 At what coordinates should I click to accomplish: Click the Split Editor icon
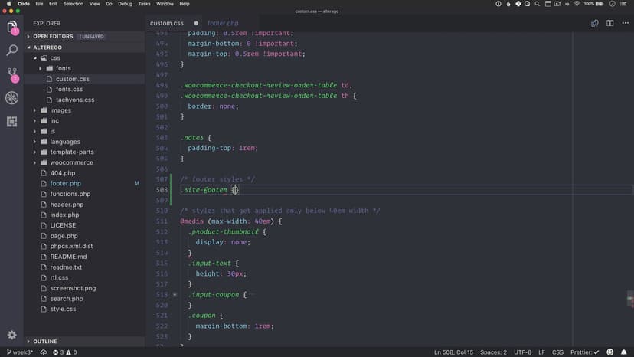click(610, 23)
